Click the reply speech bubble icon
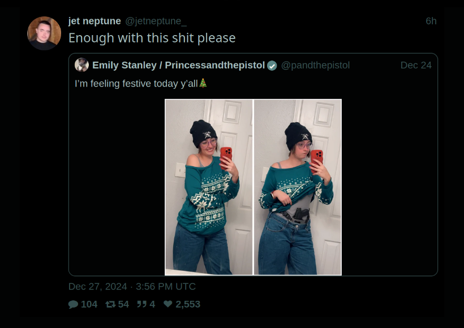 73,304
